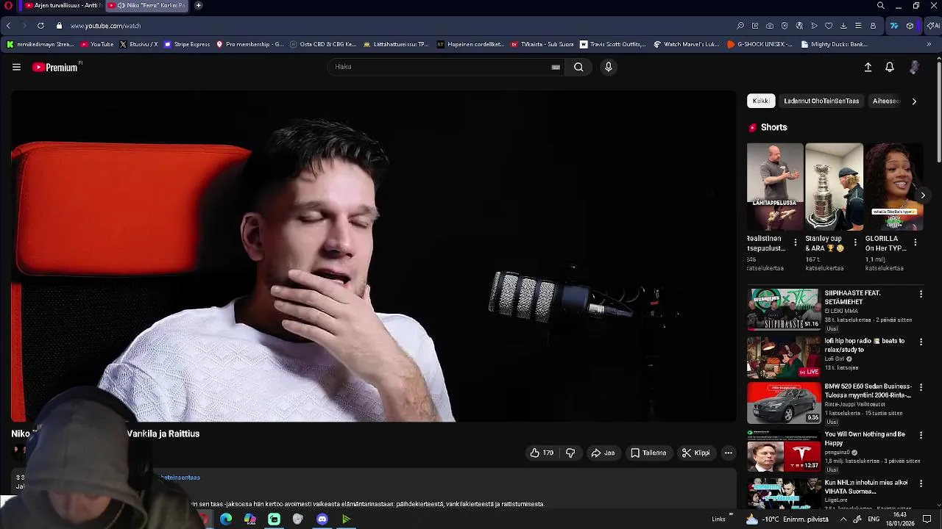Open Opera AI assistant button
Screen dimensions: 942x529
[x=934, y=26]
